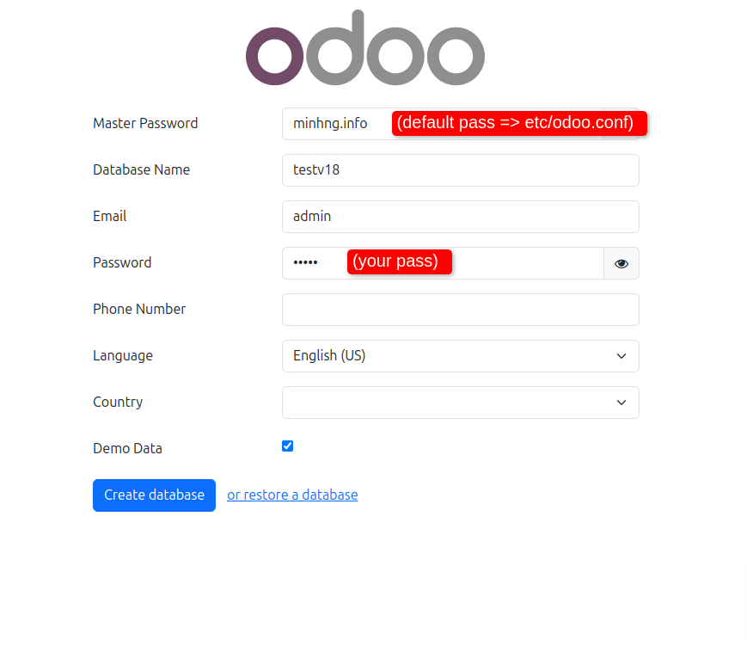Viewport: 747px width, 664px height.
Task: Click the Database Name field with testv18
Action: tap(460, 170)
